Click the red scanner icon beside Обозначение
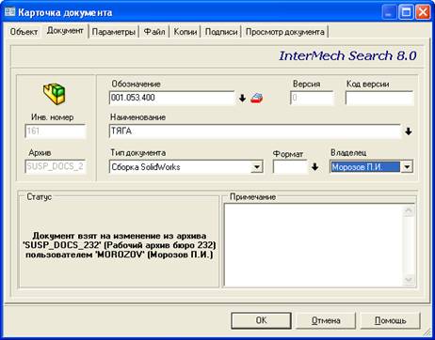Image resolution: width=435 pixels, height=340 pixels. 256,98
